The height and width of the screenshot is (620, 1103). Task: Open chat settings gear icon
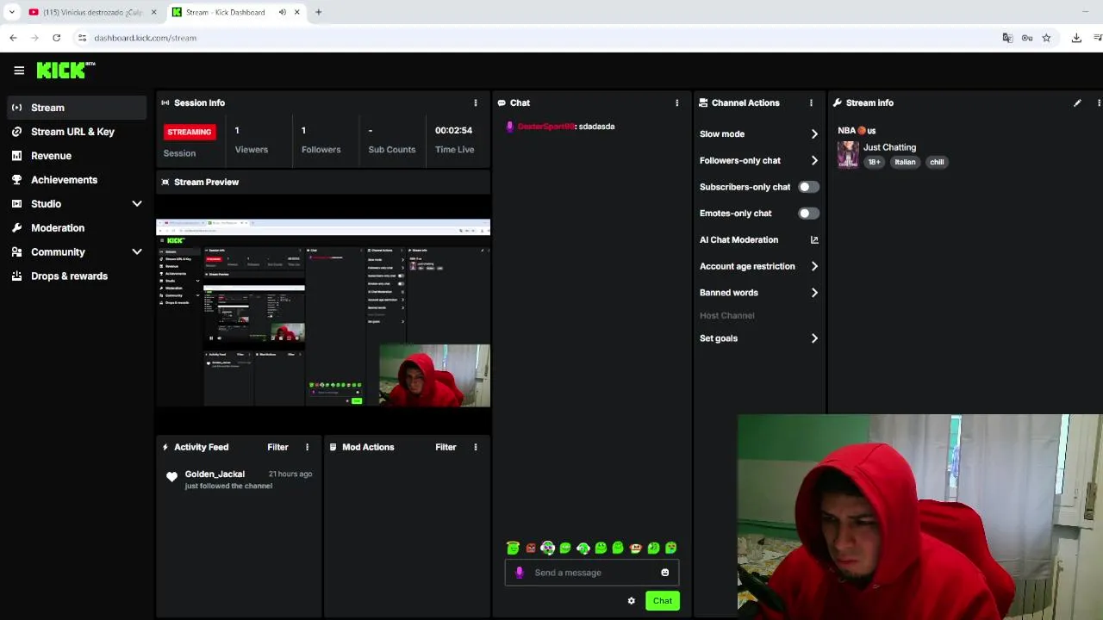(x=631, y=601)
